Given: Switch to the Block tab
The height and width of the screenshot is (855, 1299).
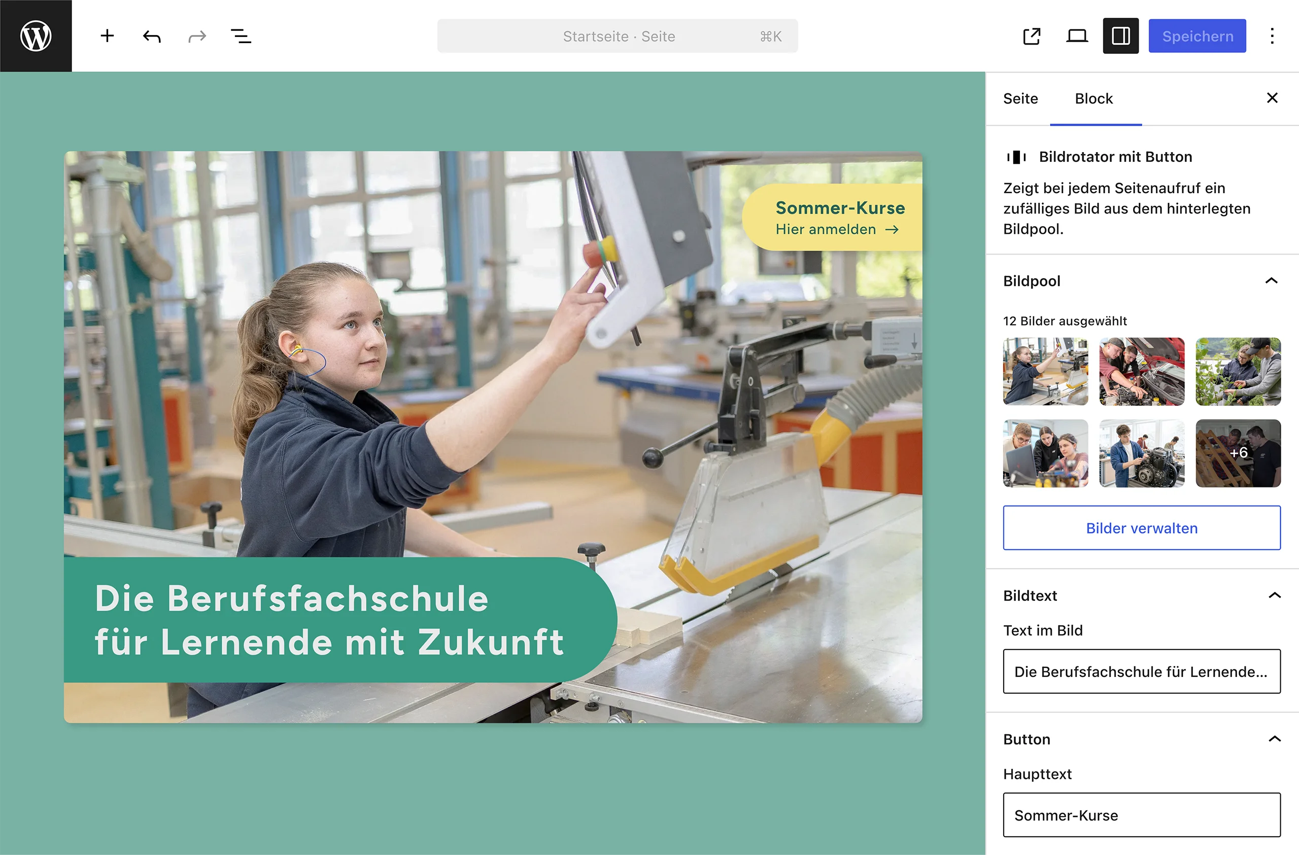Looking at the screenshot, I should 1094,98.
